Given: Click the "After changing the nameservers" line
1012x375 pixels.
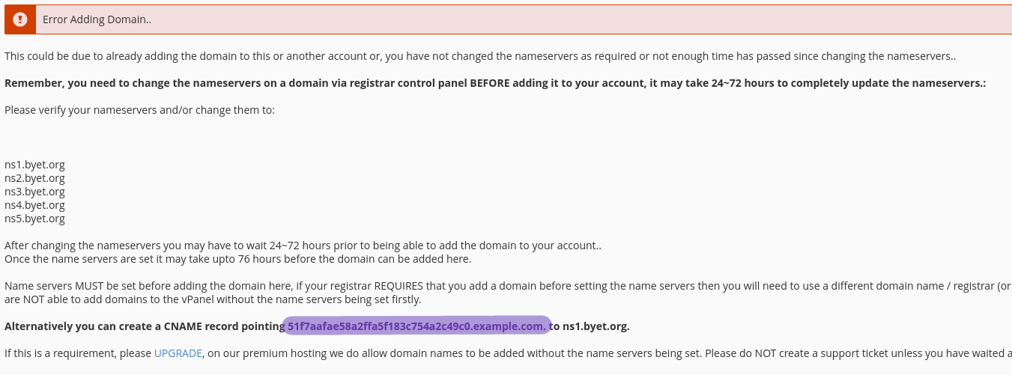Looking at the screenshot, I should [x=303, y=246].
